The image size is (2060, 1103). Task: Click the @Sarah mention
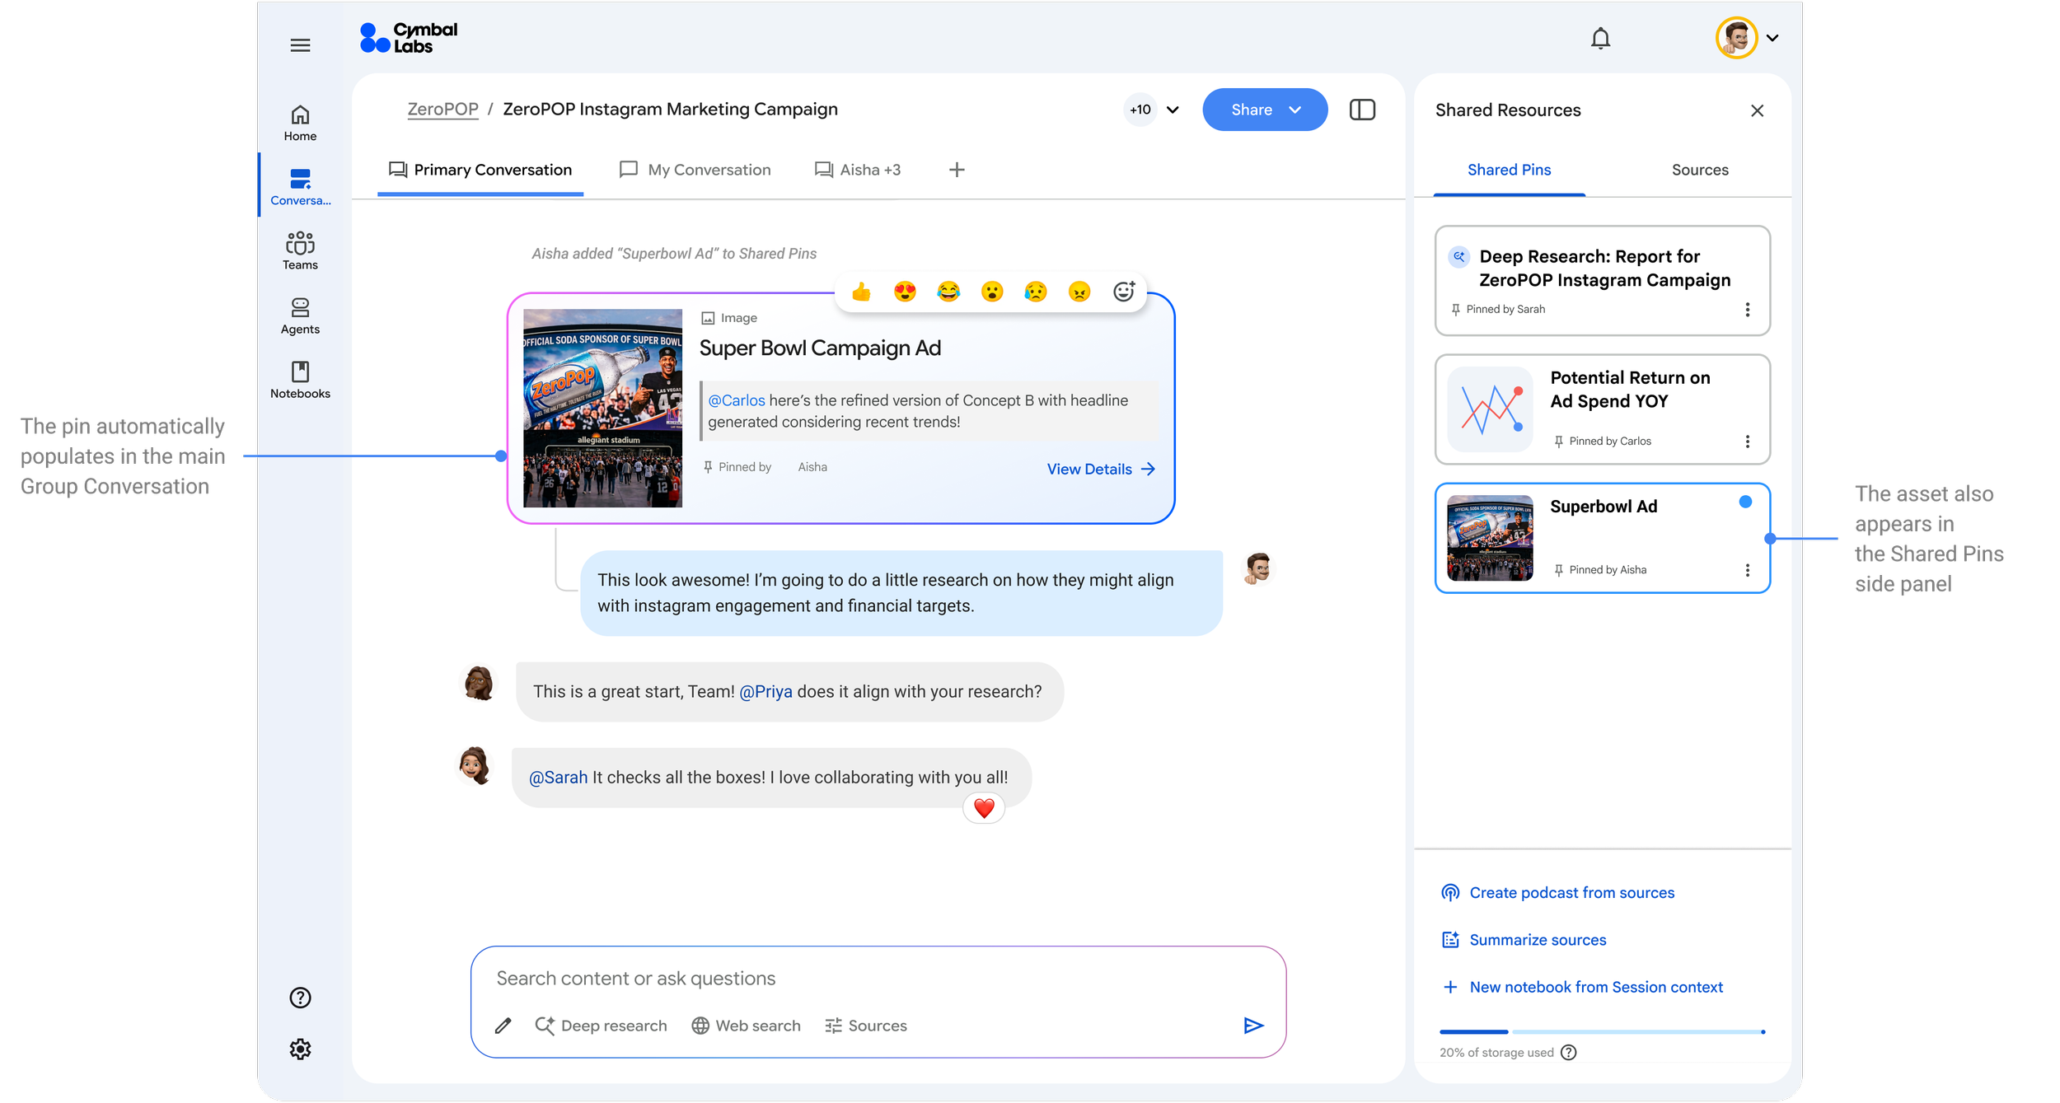(558, 778)
